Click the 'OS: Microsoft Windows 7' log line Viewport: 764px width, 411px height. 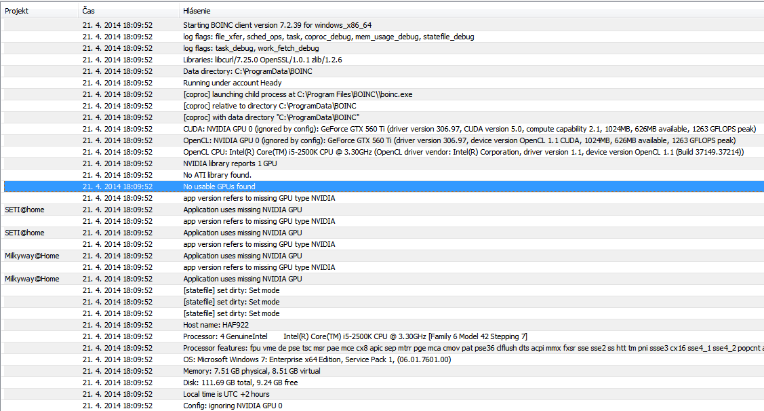tap(317, 359)
